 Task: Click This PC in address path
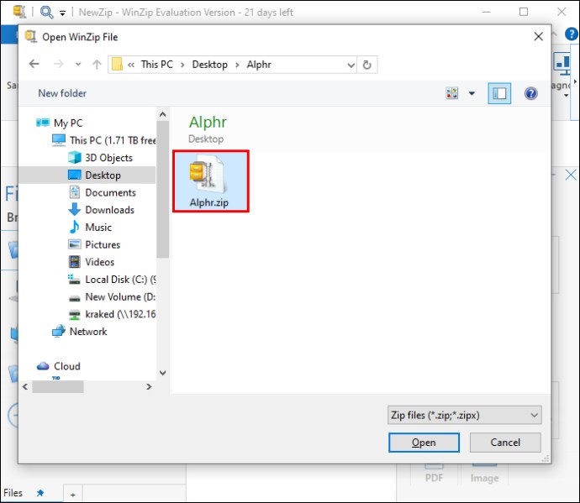(x=157, y=65)
